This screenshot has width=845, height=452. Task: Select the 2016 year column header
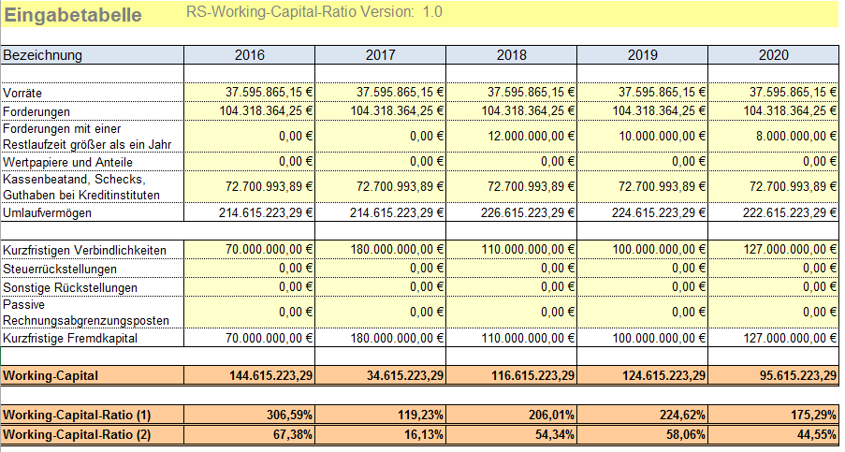250,55
